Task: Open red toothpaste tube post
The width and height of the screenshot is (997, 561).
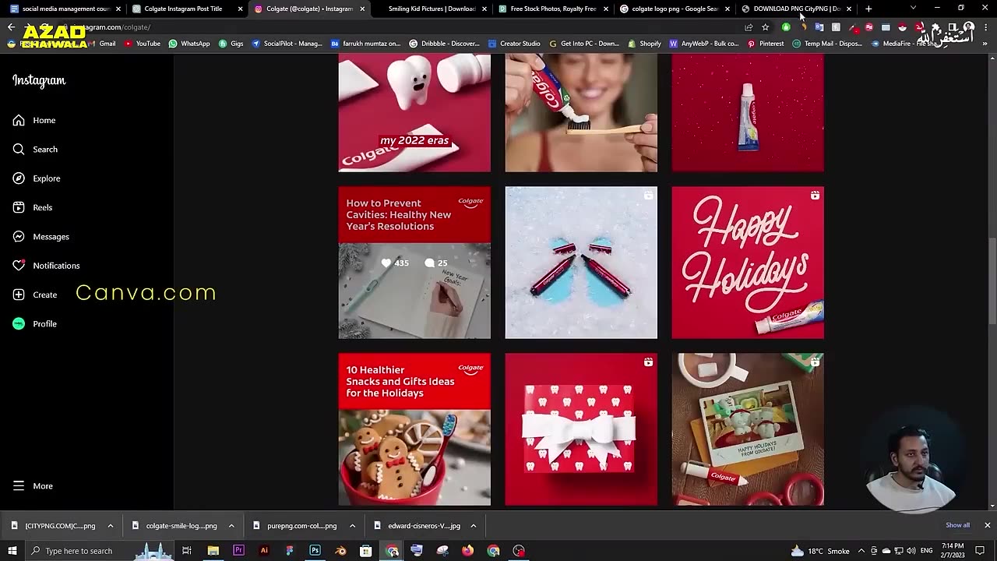Action: [x=748, y=113]
